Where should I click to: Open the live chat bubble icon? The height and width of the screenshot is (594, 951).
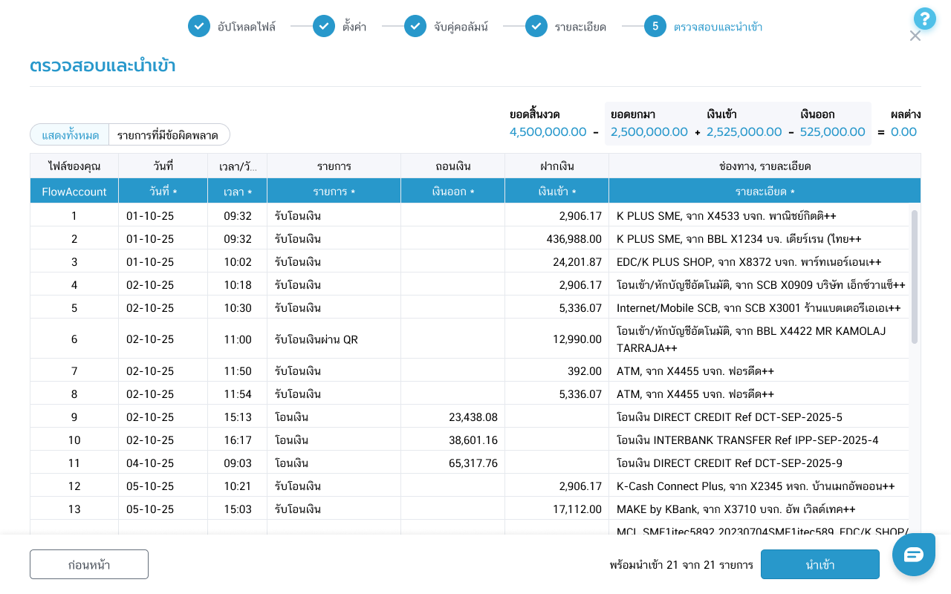[913, 555]
